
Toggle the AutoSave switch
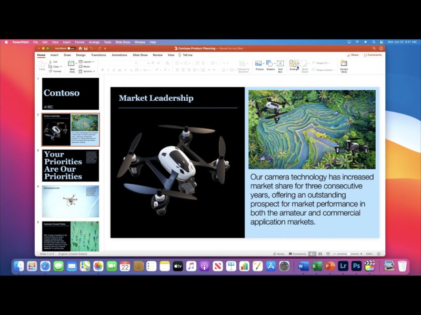[x=71, y=48]
